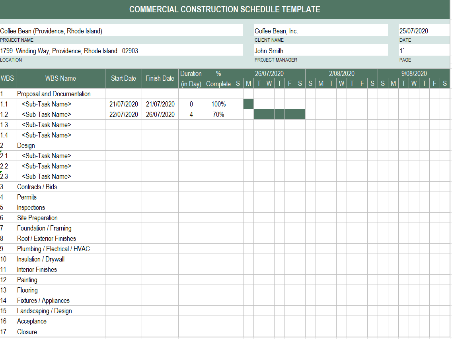The image size is (452, 339).
Task: Click the date cell showing 25/07/2020
Action: (x=414, y=31)
